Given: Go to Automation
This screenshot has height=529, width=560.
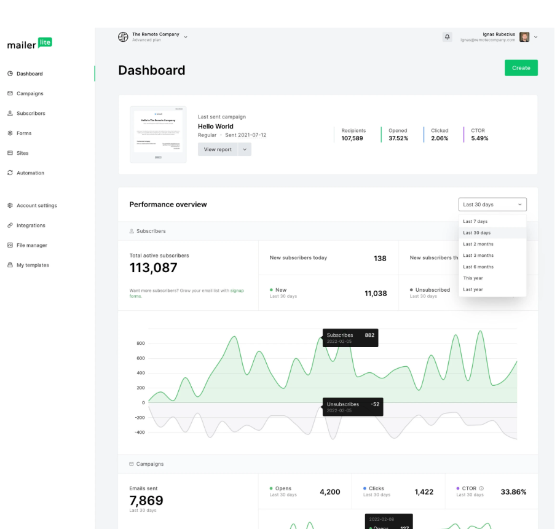Looking at the screenshot, I should point(30,173).
